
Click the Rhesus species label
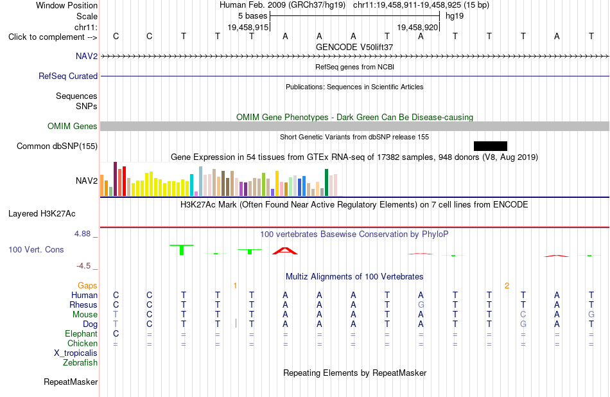83,304
